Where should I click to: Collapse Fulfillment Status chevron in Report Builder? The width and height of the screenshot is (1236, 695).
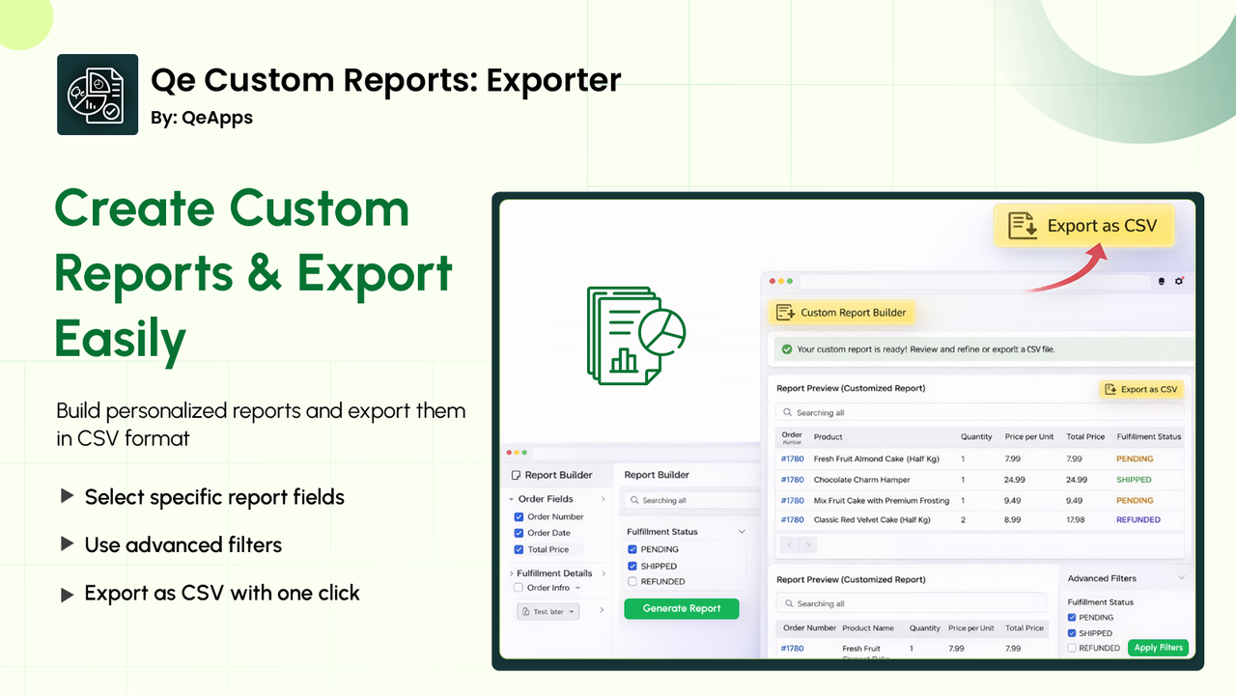(x=742, y=532)
